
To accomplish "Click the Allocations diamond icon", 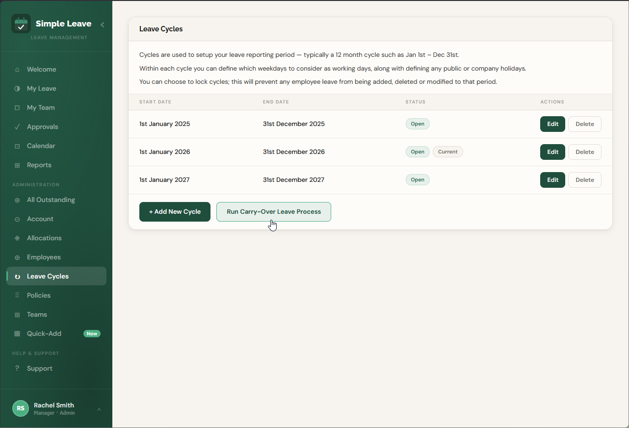I will pyautogui.click(x=17, y=238).
